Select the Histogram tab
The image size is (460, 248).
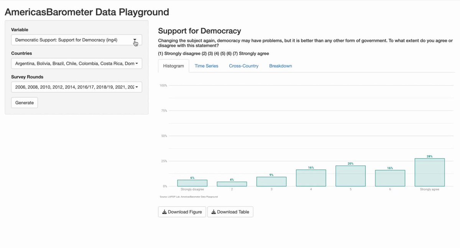click(x=173, y=66)
